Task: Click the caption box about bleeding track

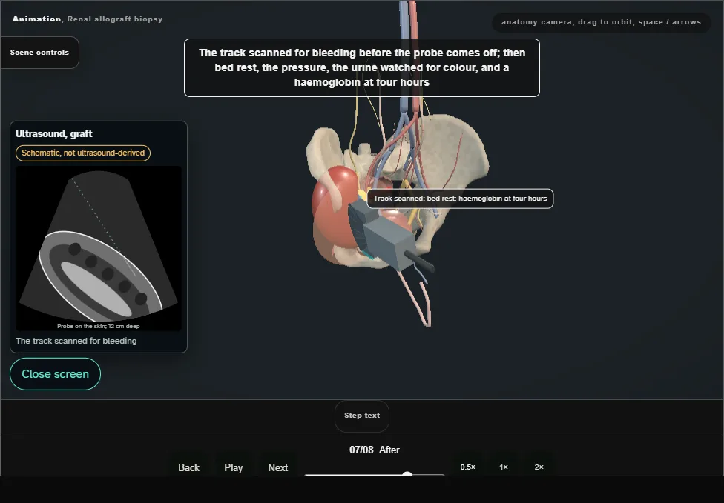Action: click(361, 67)
